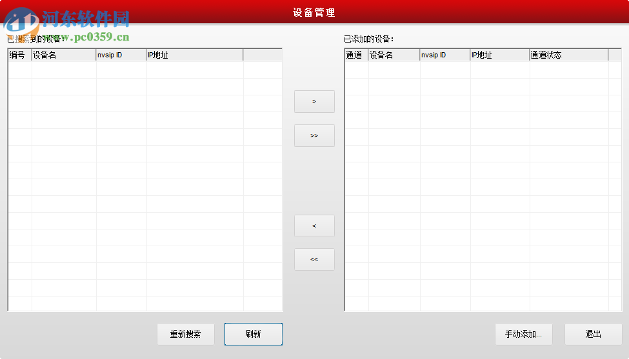The image size is (629, 359).
Task: Add selected device with single right arrow
Action: 314,101
